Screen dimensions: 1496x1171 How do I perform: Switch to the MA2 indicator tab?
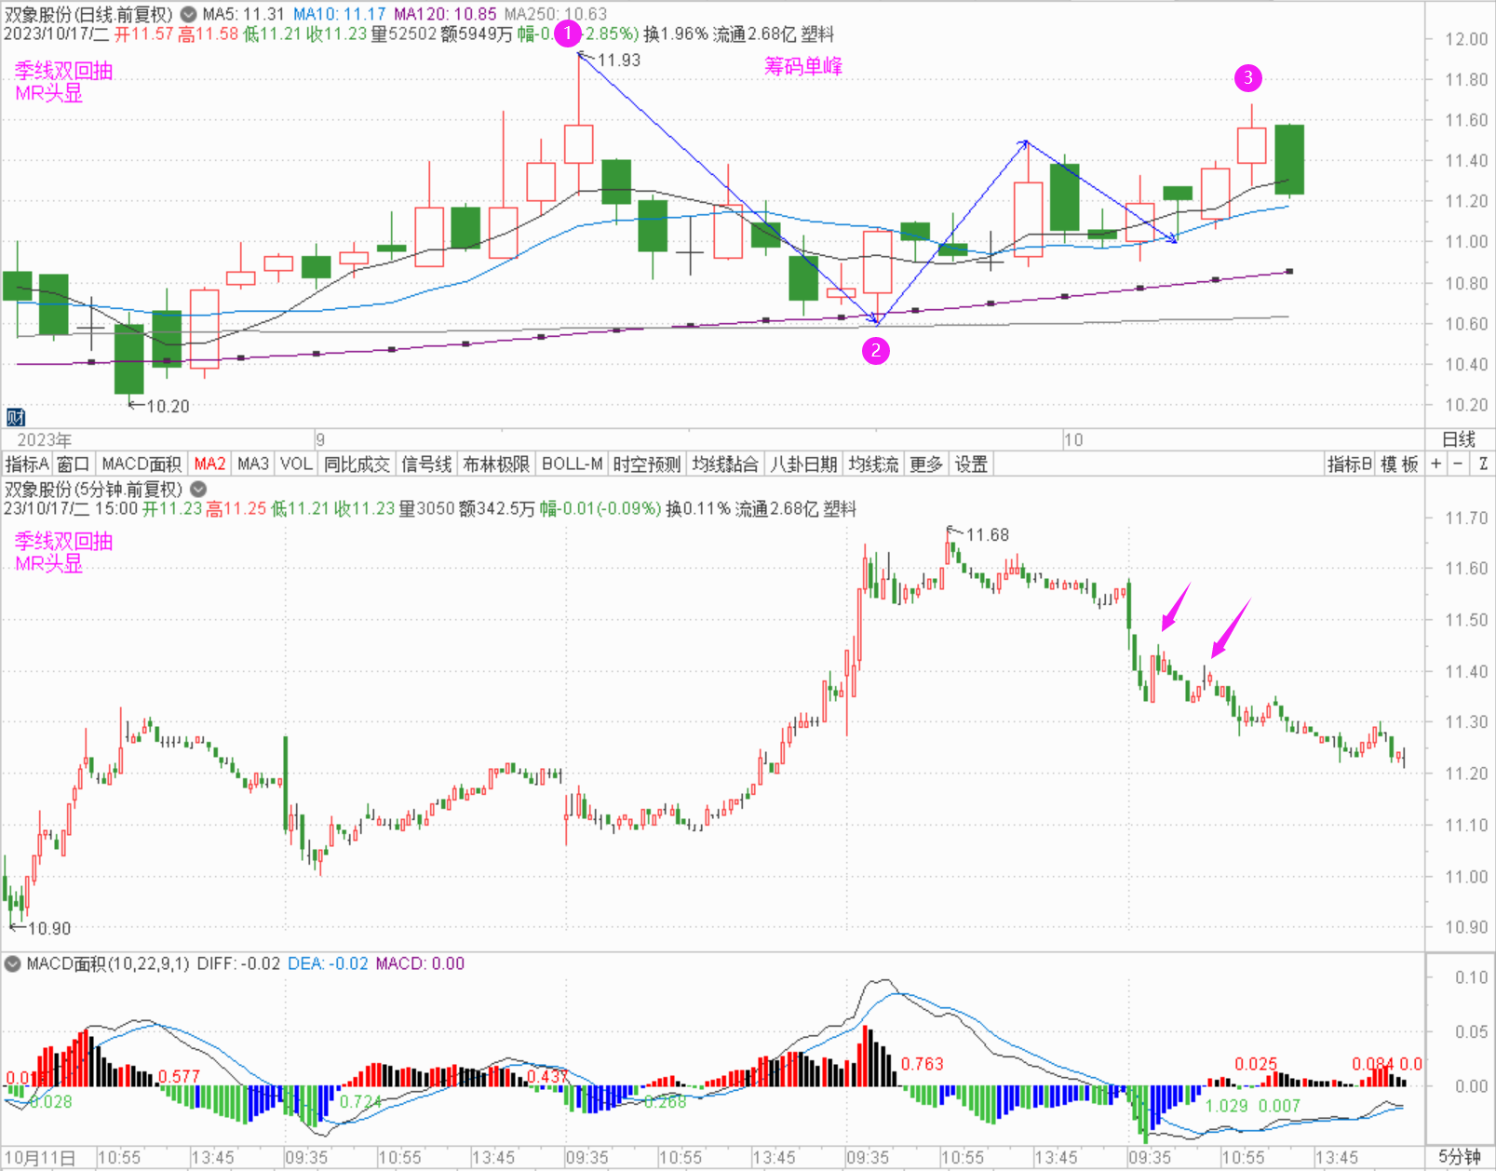209,464
